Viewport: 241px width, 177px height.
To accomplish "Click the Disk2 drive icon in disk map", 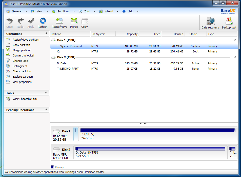I will (56, 150).
